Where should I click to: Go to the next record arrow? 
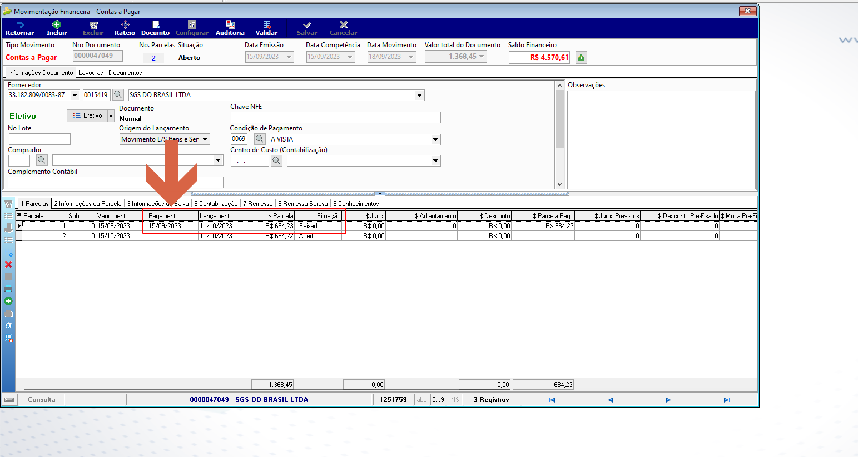tap(668, 400)
